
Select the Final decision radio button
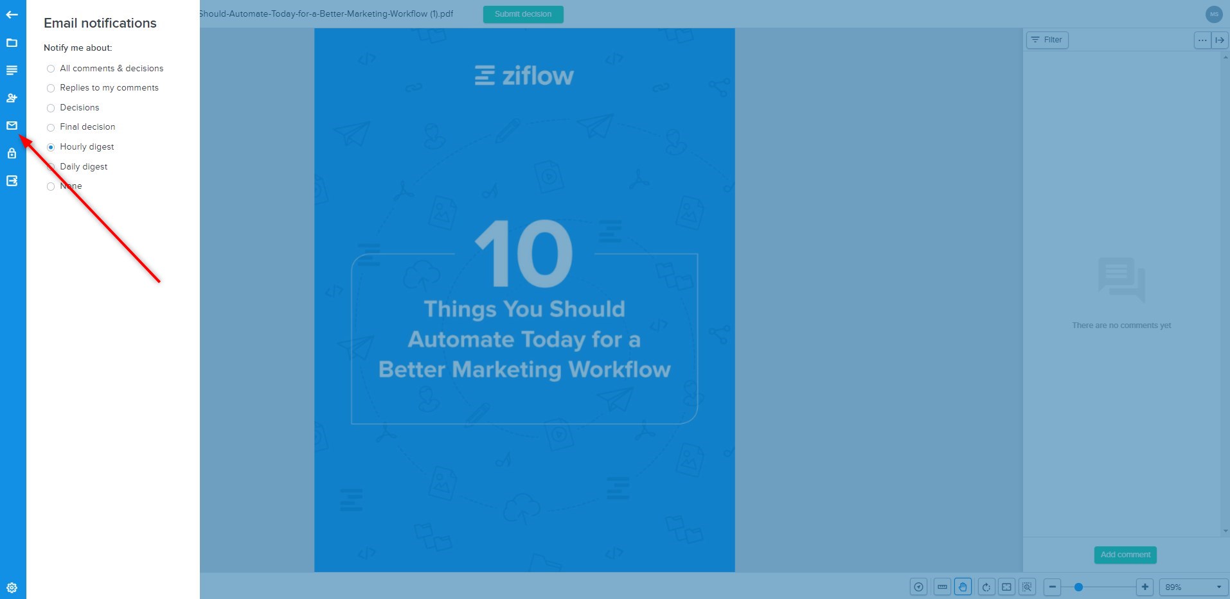[51, 127]
